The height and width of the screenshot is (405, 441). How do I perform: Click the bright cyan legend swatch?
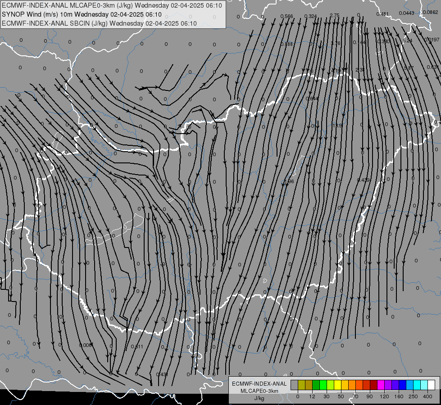(x=417, y=385)
